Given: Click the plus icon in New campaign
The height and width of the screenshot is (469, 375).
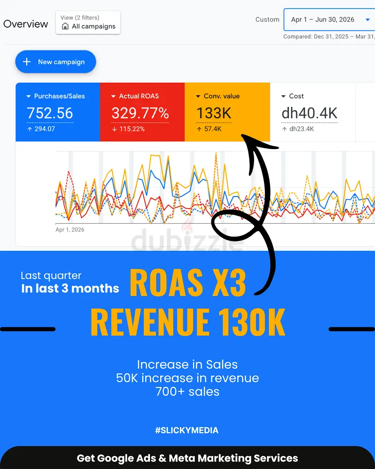Looking at the screenshot, I should pyautogui.click(x=27, y=61).
